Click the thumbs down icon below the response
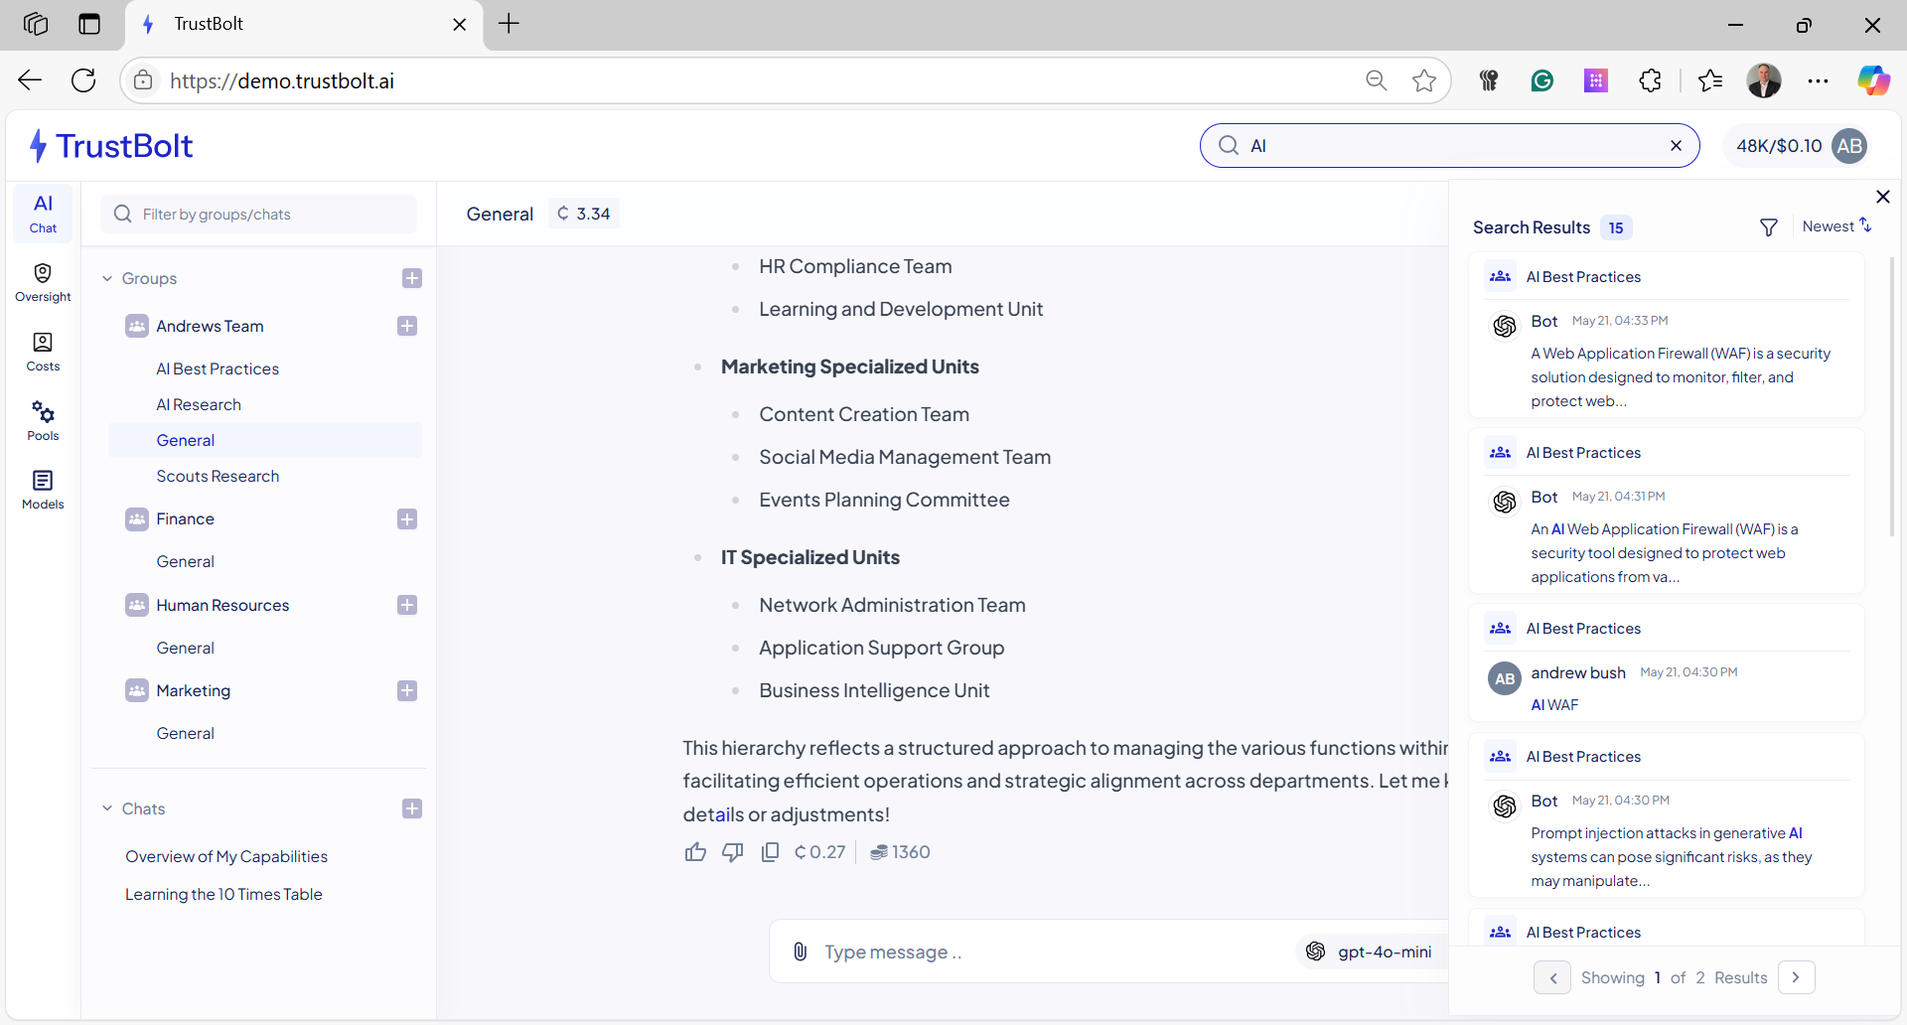The width and height of the screenshot is (1907, 1025). (733, 852)
